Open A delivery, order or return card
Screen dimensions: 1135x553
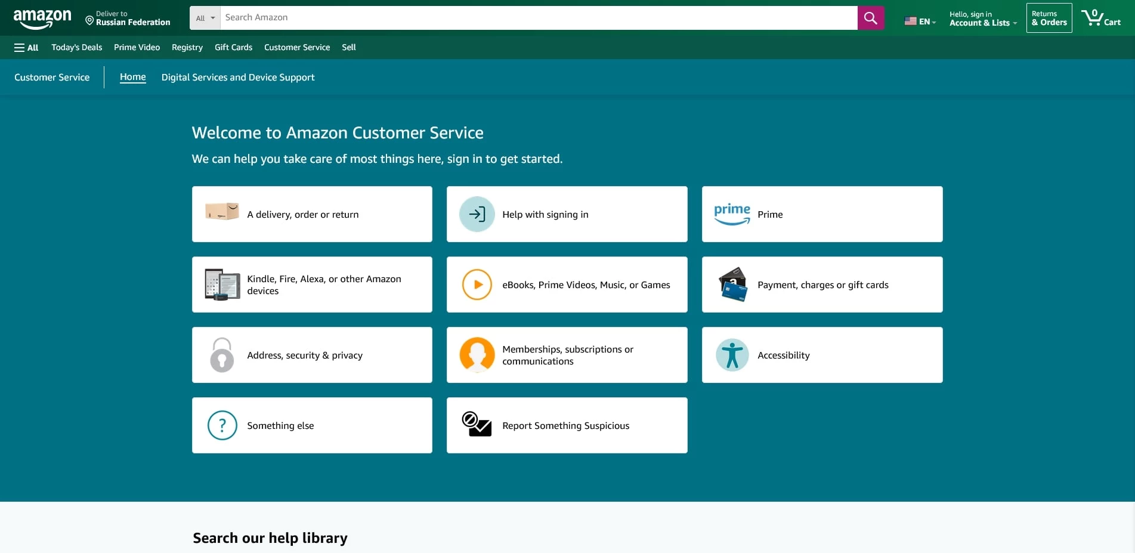[312, 214]
